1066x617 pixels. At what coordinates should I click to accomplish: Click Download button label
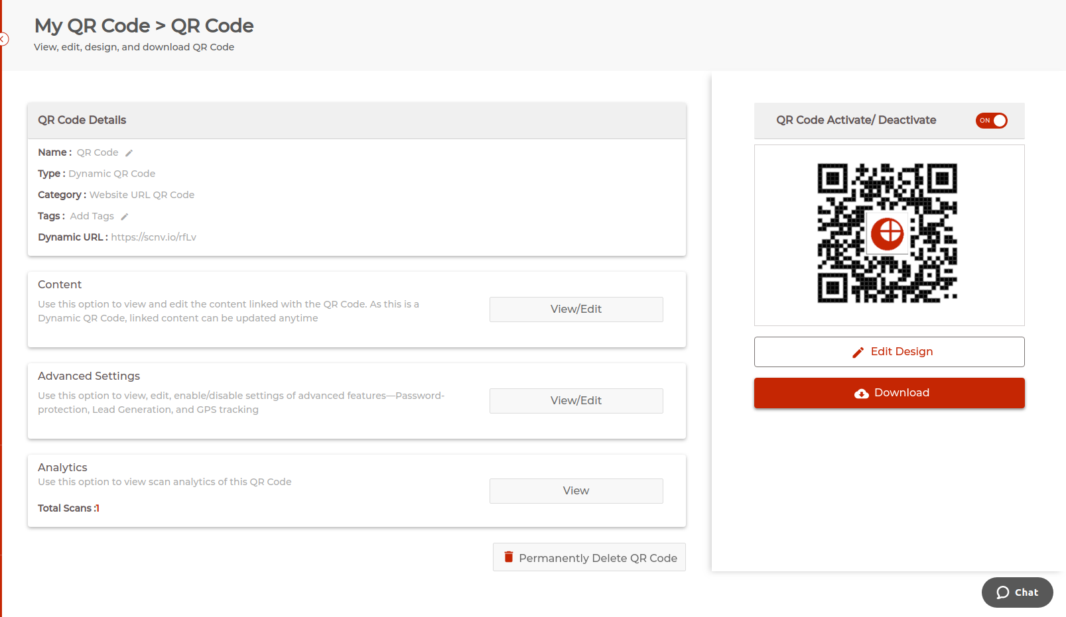point(901,393)
